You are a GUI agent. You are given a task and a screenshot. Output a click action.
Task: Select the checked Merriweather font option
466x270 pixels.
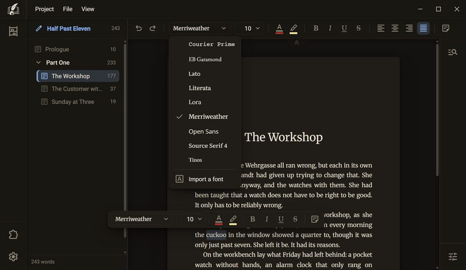coord(205,117)
